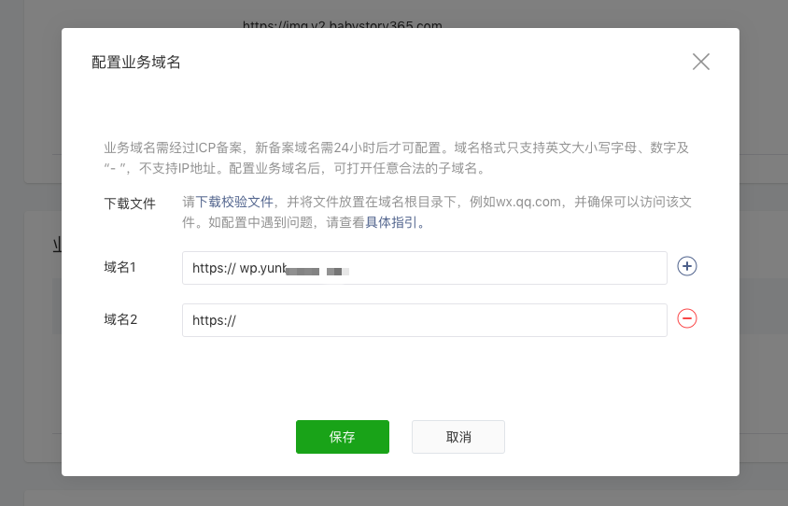Click the 域名1 input field
Screen dimensions: 788x506
424,268
